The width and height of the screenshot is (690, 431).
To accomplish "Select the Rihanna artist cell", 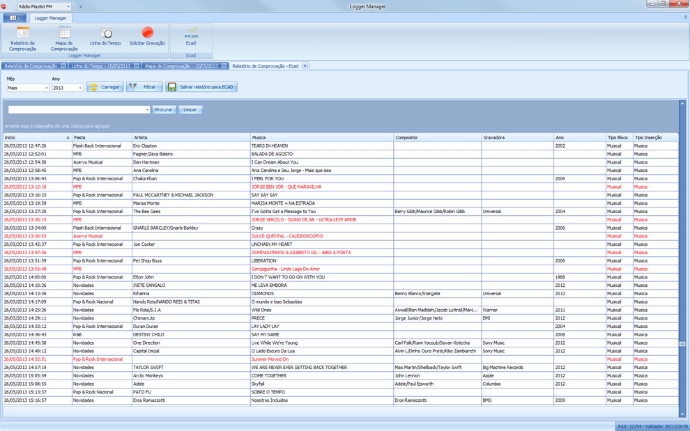I will point(191,293).
